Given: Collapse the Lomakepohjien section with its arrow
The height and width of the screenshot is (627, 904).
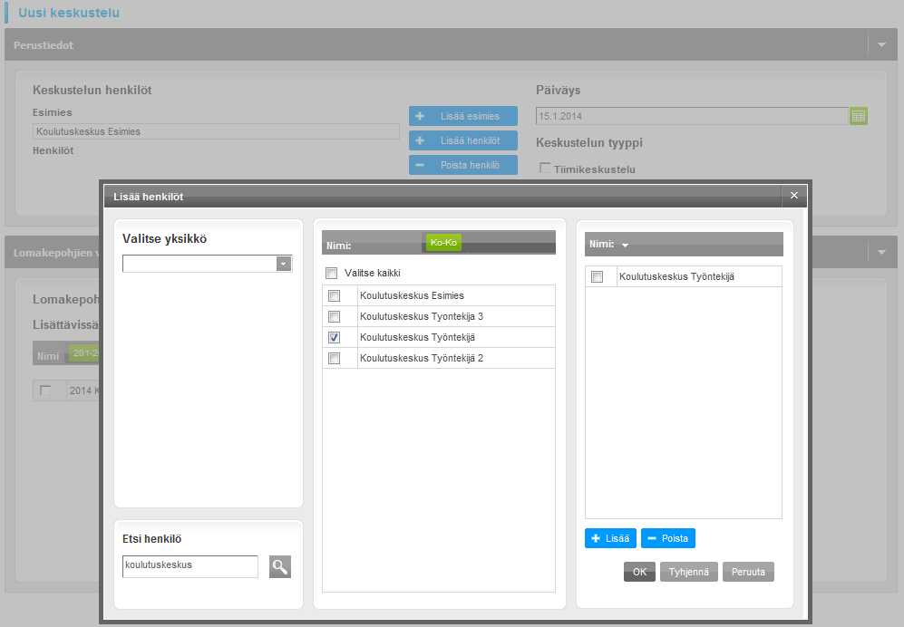Looking at the screenshot, I should click(881, 252).
